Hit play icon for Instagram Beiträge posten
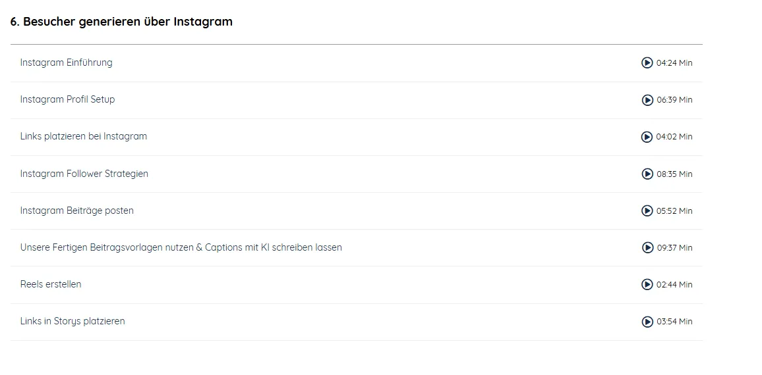 647,211
